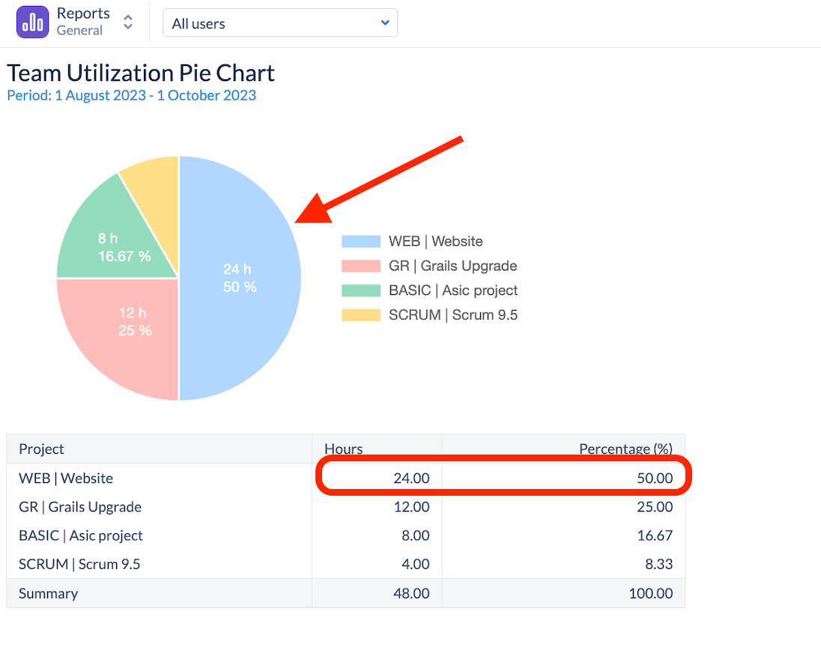Sort by the Percentage (%) column header
Viewport: 821px width, 653px height.
coord(625,449)
